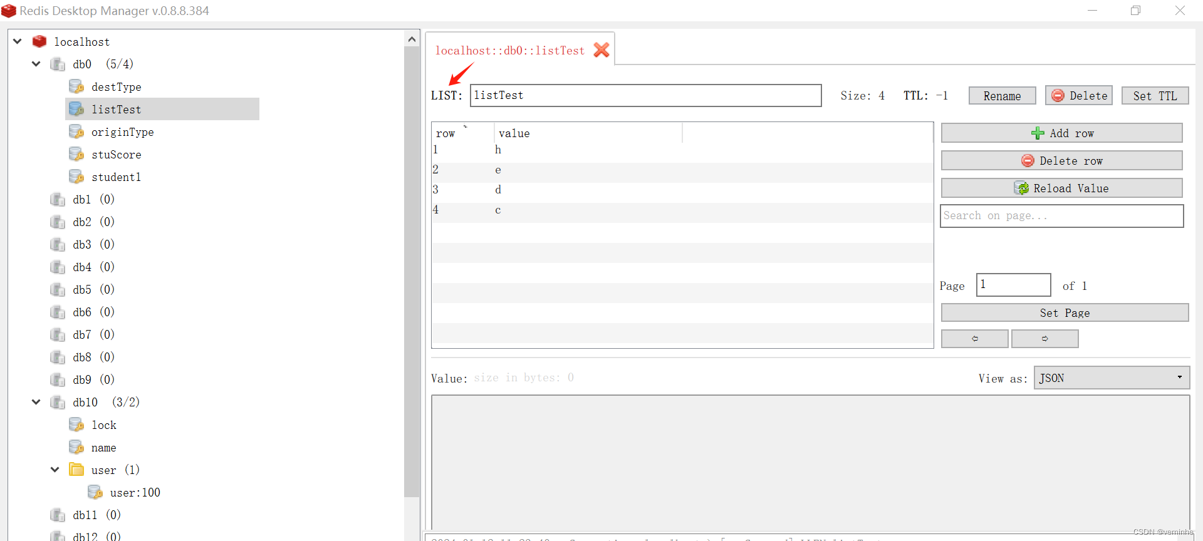Collapse the user namespace folder
Image resolution: width=1203 pixels, height=541 pixels.
[x=55, y=470]
